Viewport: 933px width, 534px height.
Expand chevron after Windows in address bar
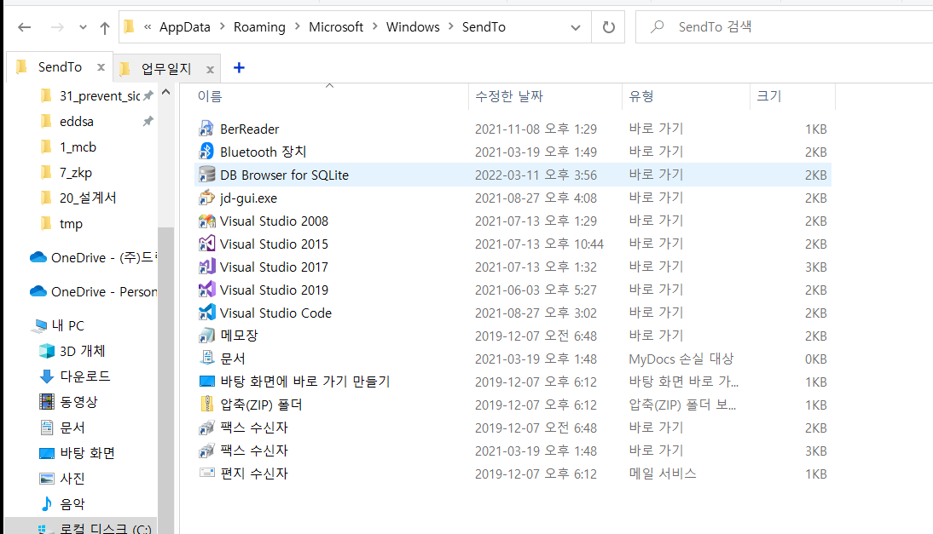coord(451,26)
